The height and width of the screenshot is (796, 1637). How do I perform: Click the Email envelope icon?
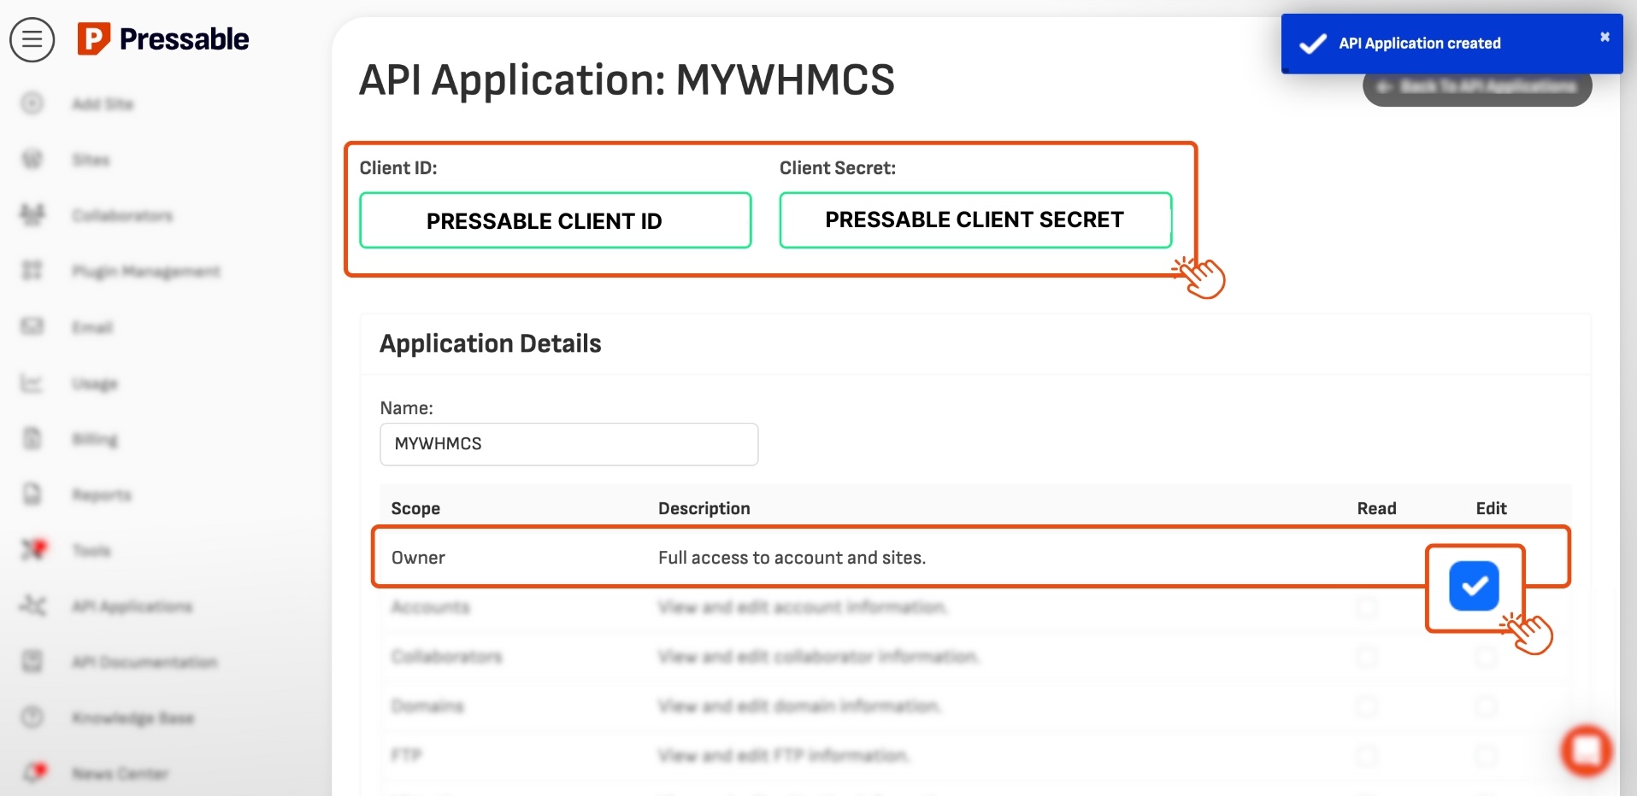pyautogui.click(x=32, y=327)
